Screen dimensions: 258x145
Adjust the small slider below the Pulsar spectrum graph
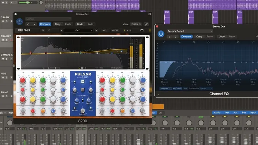[x=55, y=68]
